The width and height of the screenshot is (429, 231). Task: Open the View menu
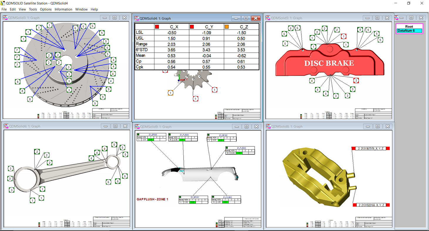pos(22,9)
